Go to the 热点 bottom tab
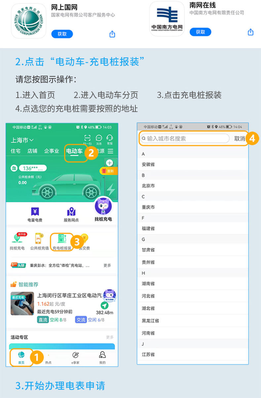Screen dimensions: 261x398 point(48,358)
